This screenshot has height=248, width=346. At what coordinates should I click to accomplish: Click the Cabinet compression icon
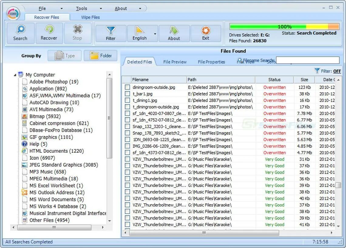point(25,123)
